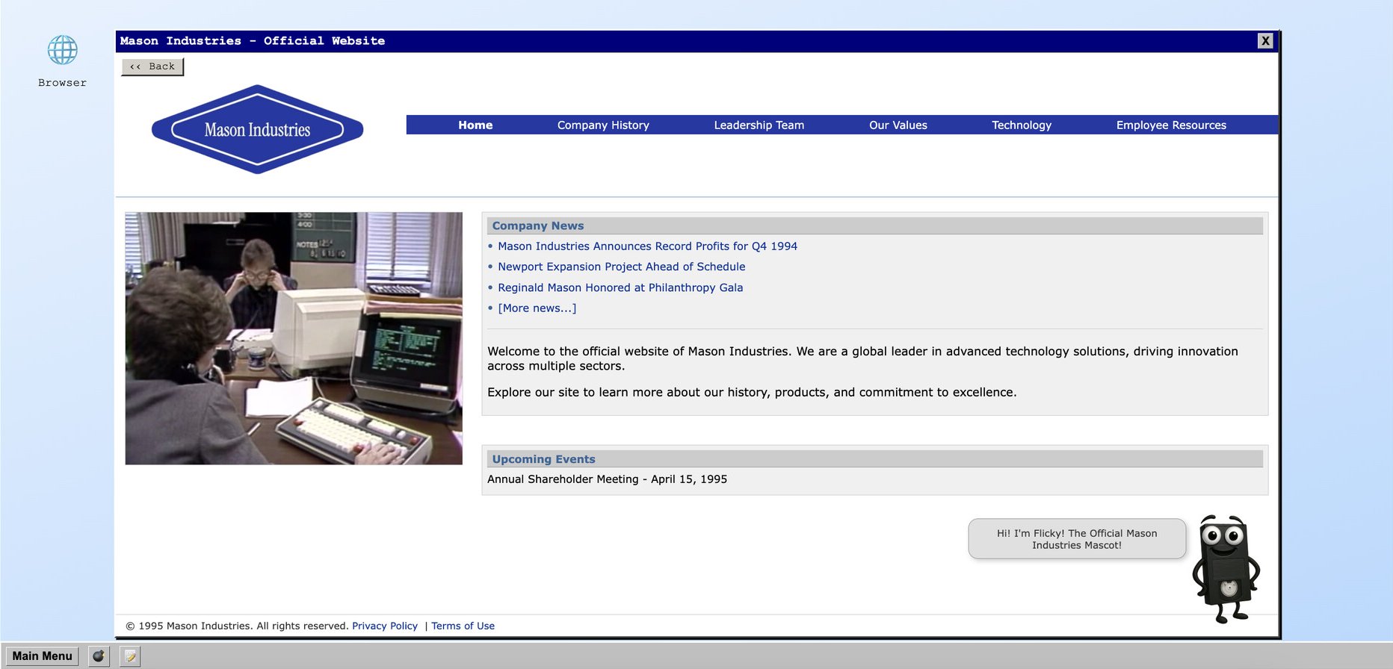Click the bomb icon in the taskbar
Image resolution: width=1393 pixels, height=669 pixels.
[x=99, y=656]
